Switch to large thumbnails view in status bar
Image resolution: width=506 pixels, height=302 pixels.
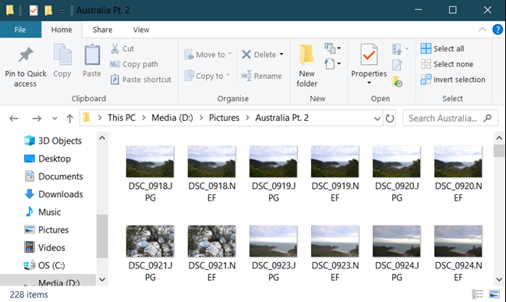click(494, 294)
